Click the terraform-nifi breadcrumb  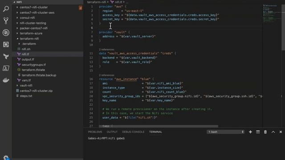97,2
